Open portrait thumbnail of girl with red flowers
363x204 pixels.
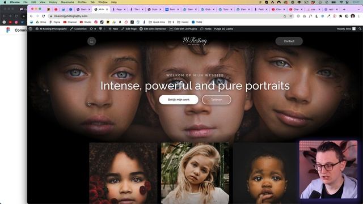pyautogui.click(x=123, y=173)
